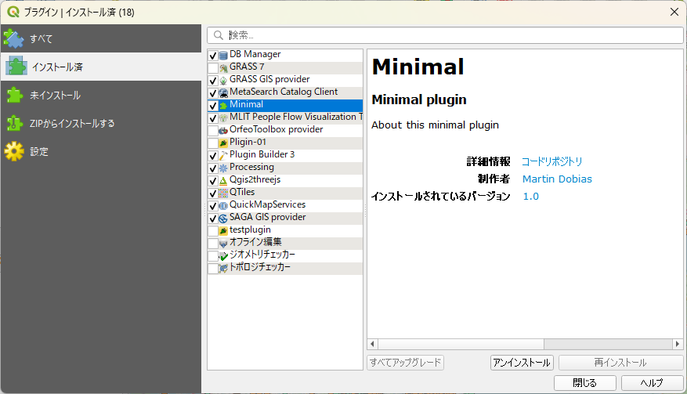Click the ジオメトリチェッカー plugin icon

(223, 256)
